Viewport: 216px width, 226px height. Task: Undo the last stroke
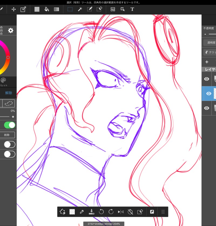tap(101, 212)
